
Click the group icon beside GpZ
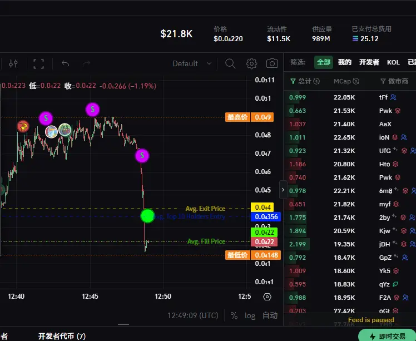coord(405,258)
